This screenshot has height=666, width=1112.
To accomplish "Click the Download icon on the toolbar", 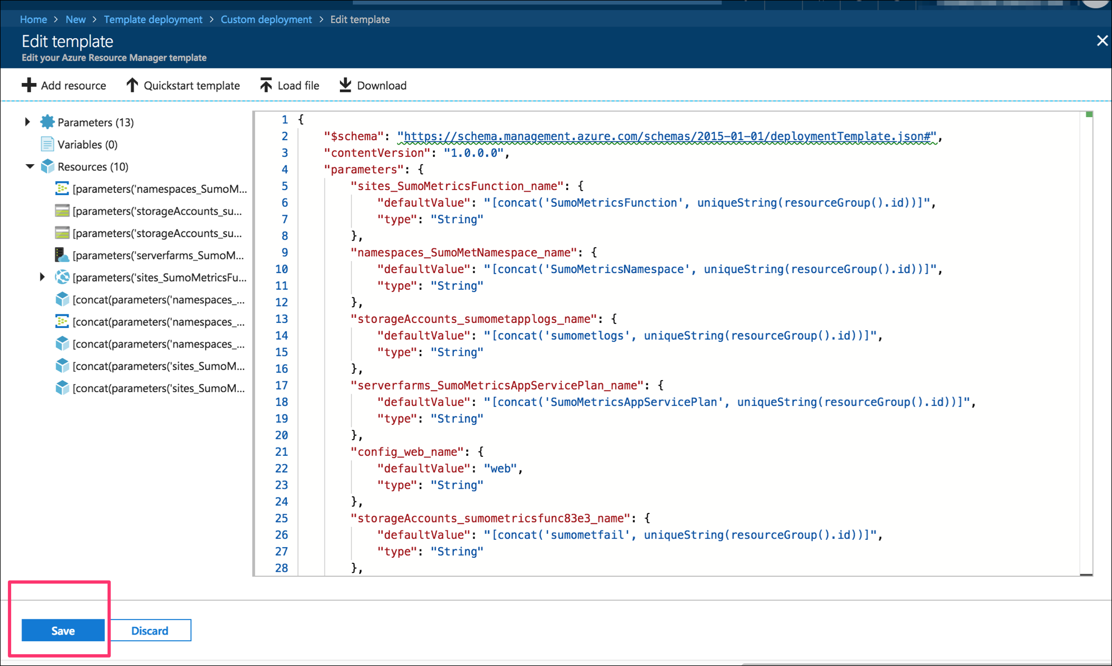I will pos(346,85).
